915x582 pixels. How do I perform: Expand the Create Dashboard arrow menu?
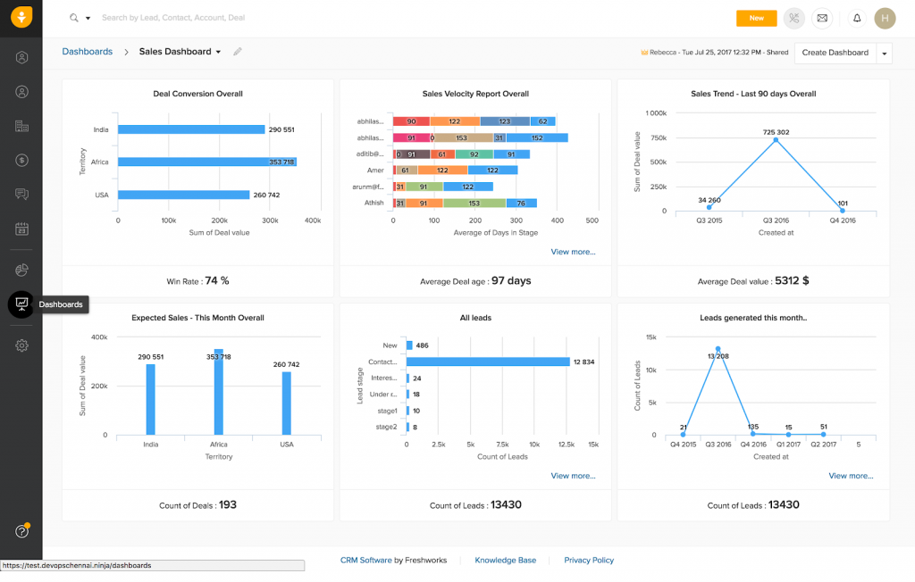click(x=883, y=53)
